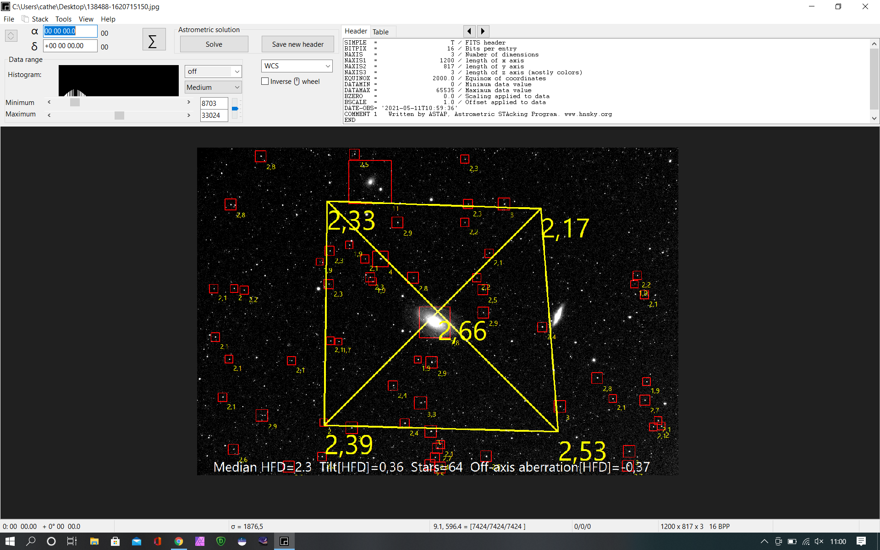Click Save new header button
880x550 pixels.
[x=297, y=44]
